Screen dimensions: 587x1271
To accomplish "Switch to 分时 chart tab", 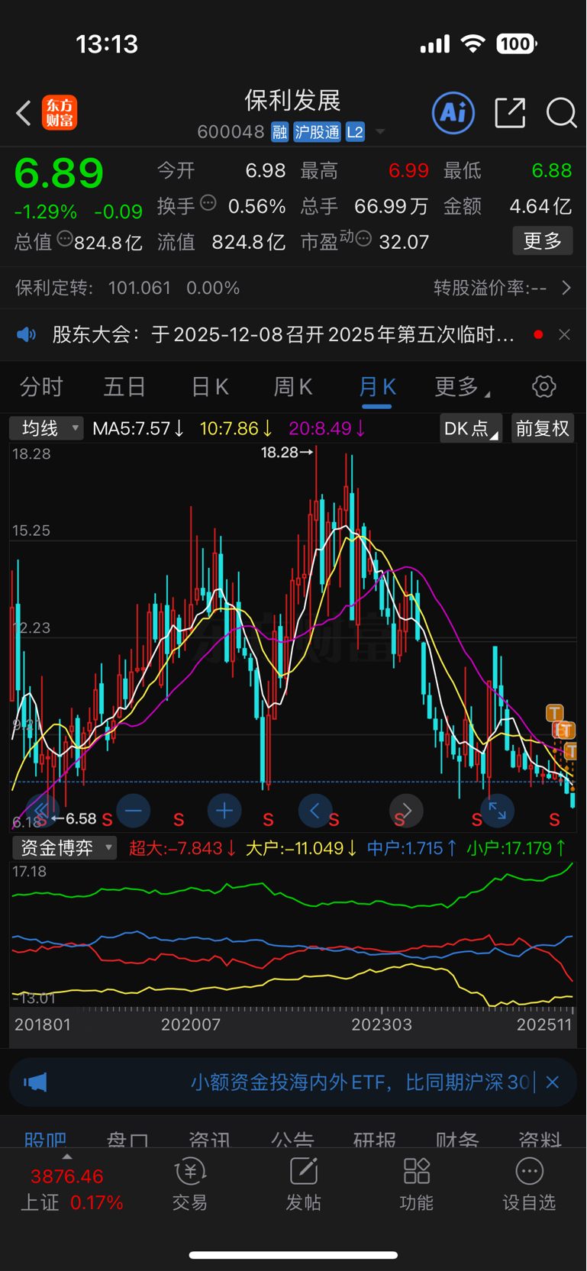I will point(41,387).
